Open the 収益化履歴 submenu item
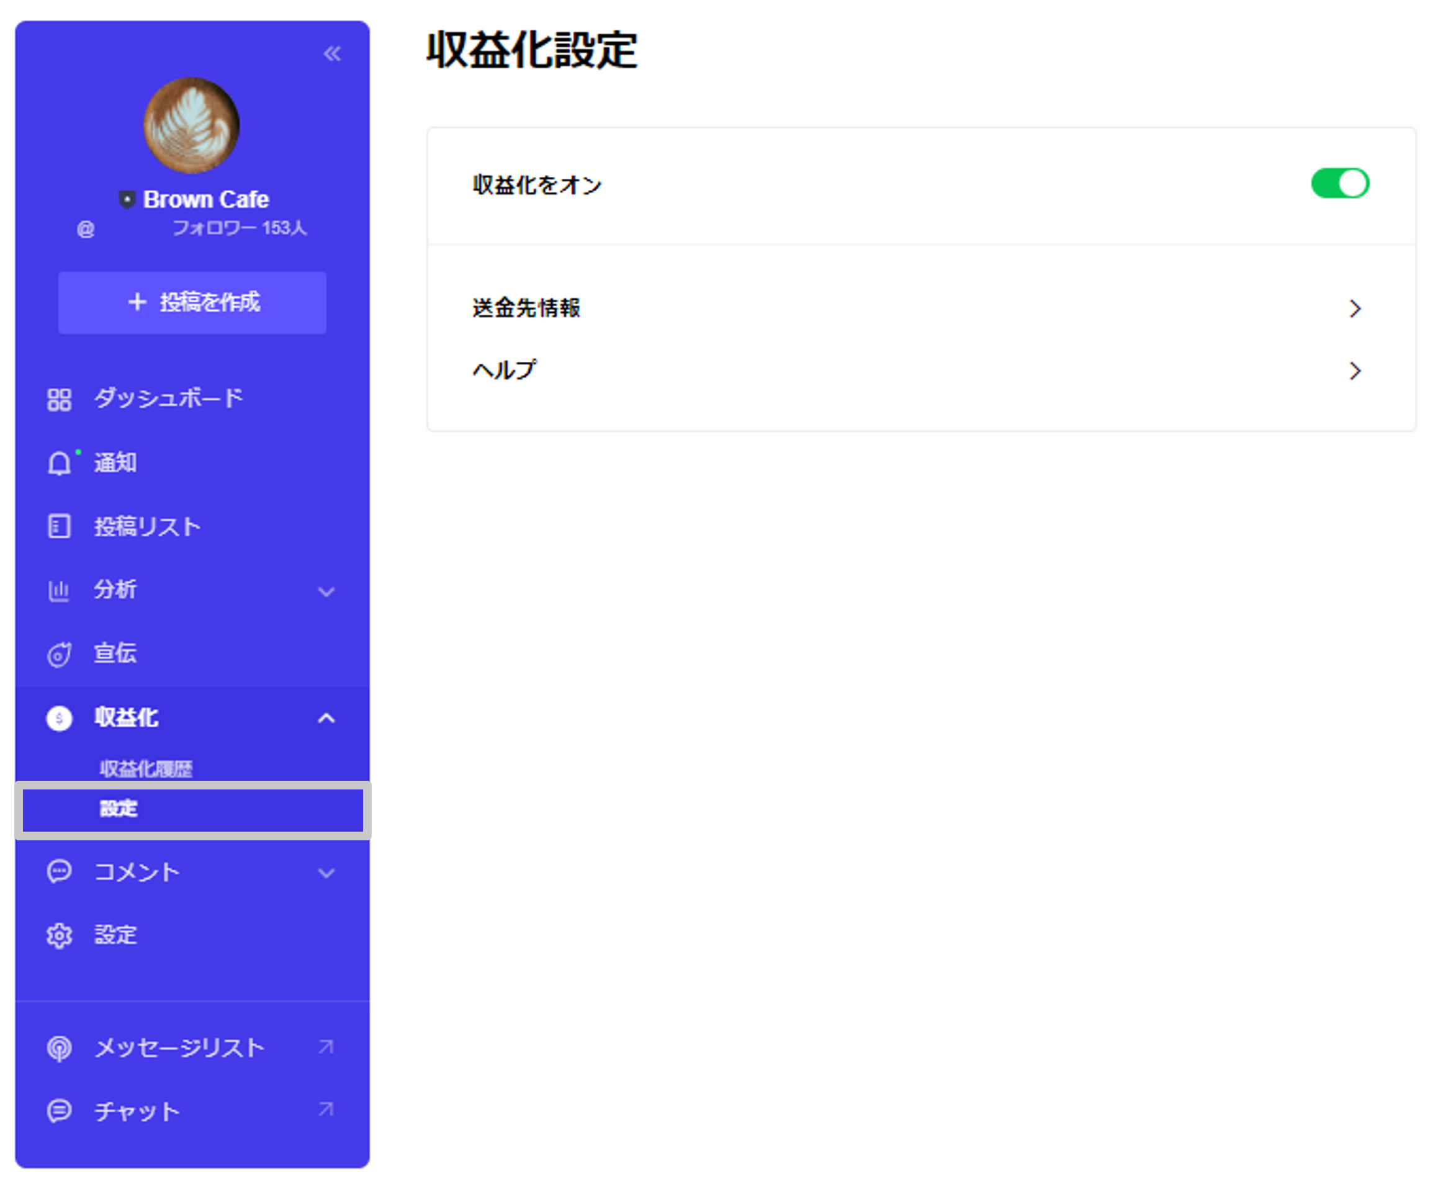Image resolution: width=1451 pixels, height=1191 pixels. (146, 768)
